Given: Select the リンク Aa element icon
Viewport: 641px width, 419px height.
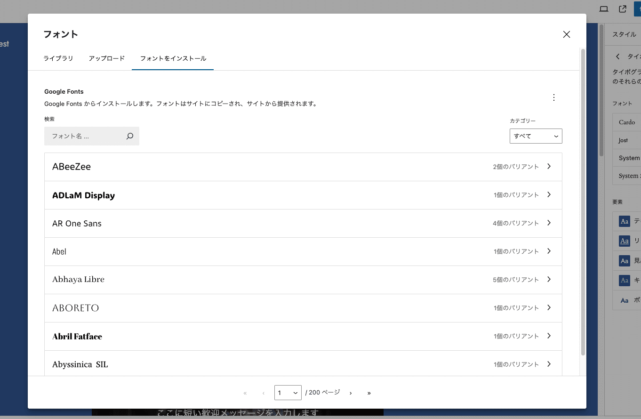Looking at the screenshot, I should [624, 241].
